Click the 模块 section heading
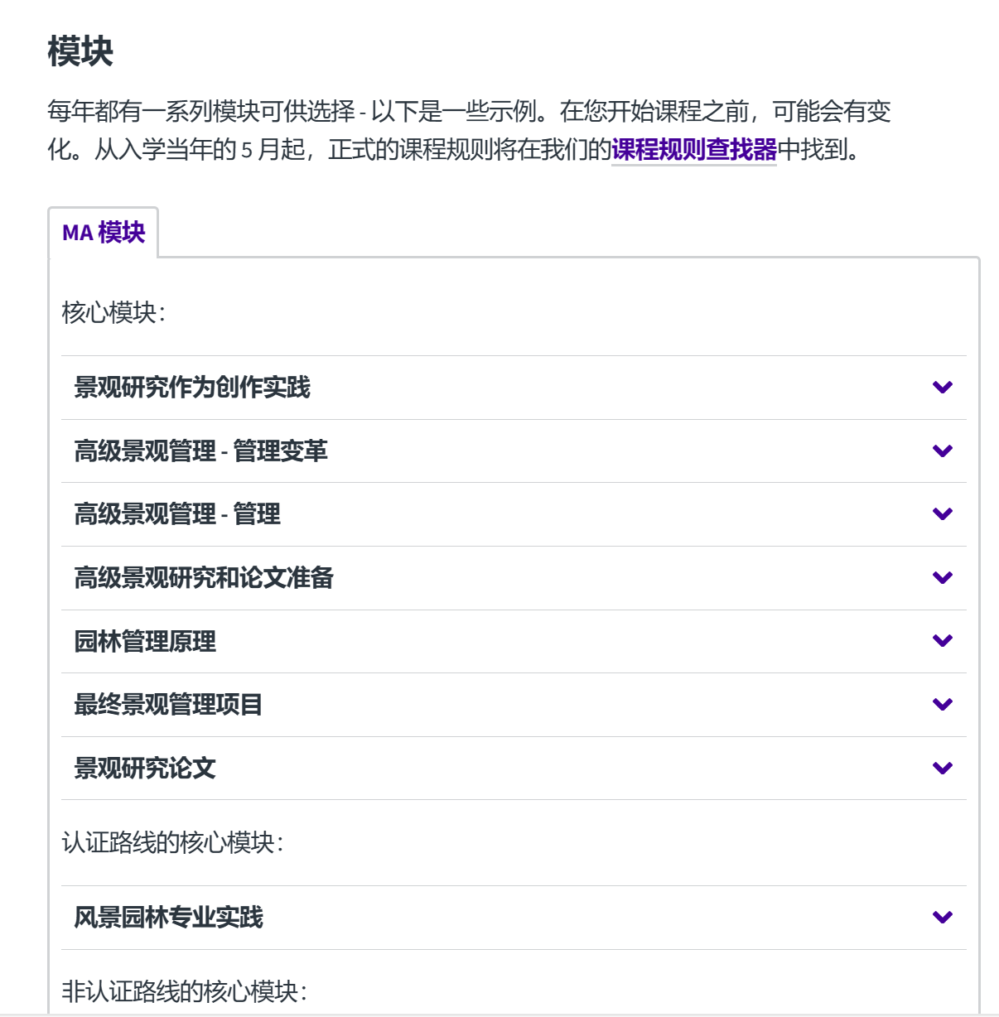 [x=80, y=51]
